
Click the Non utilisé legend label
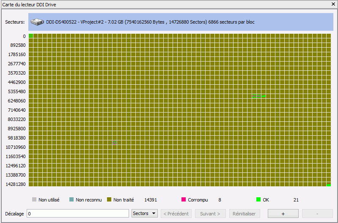pos(49,200)
